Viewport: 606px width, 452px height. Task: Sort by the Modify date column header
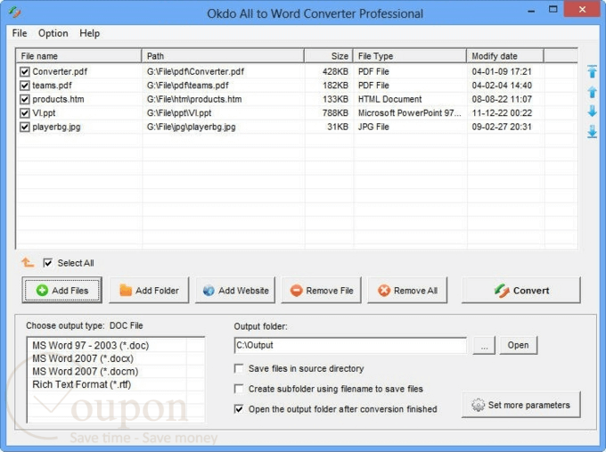pos(505,55)
